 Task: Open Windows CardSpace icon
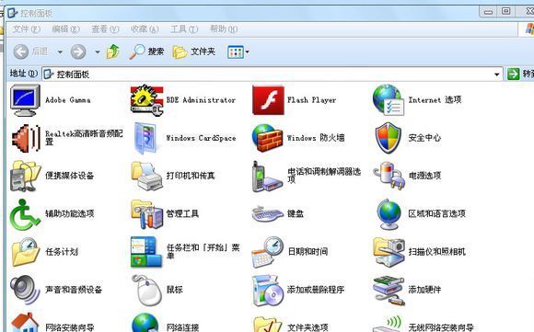[x=145, y=138]
